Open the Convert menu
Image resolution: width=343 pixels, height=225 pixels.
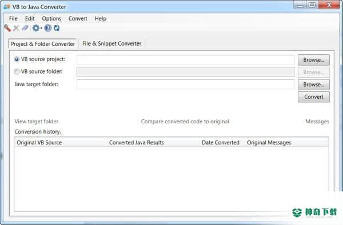(78, 19)
